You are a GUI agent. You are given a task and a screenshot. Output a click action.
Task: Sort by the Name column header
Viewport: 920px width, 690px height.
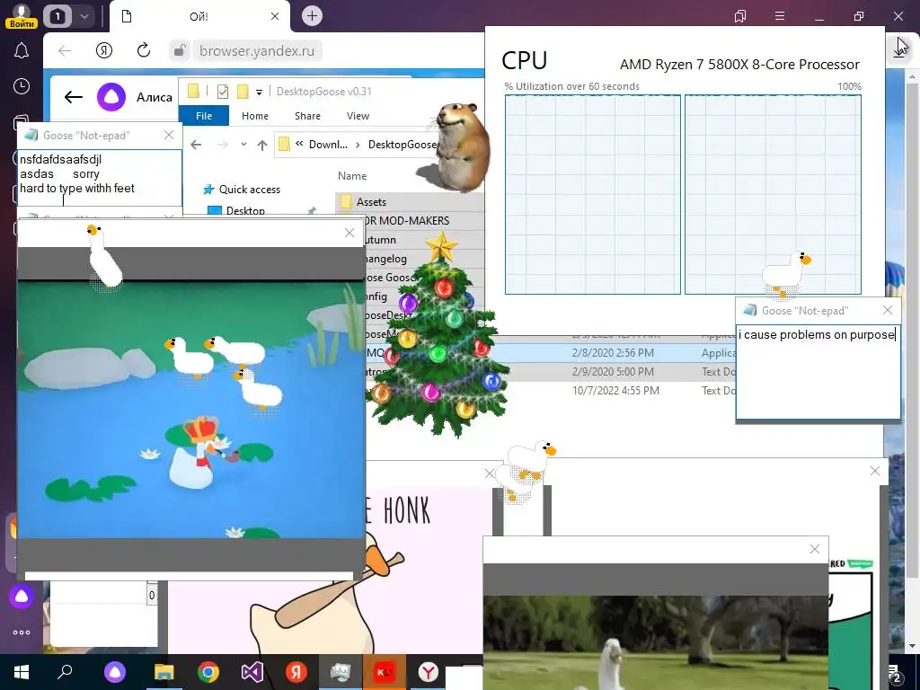click(352, 176)
